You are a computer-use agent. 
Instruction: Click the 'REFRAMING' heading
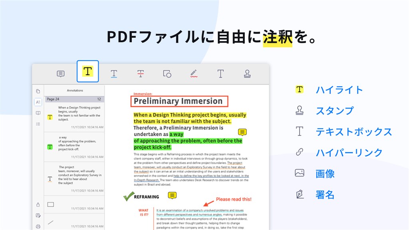(146, 197)
